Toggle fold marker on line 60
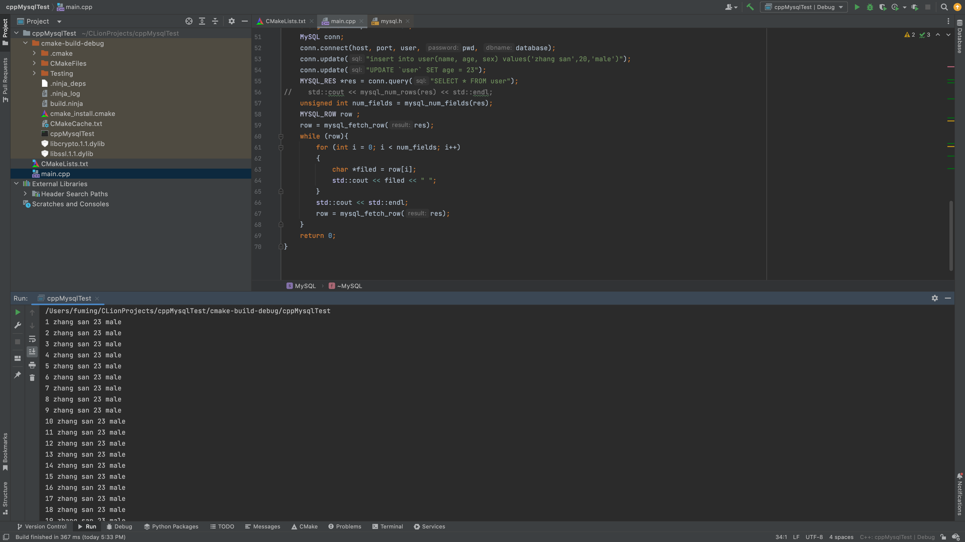This screenshot has width=965, height=542. click(x=281, y=137)
